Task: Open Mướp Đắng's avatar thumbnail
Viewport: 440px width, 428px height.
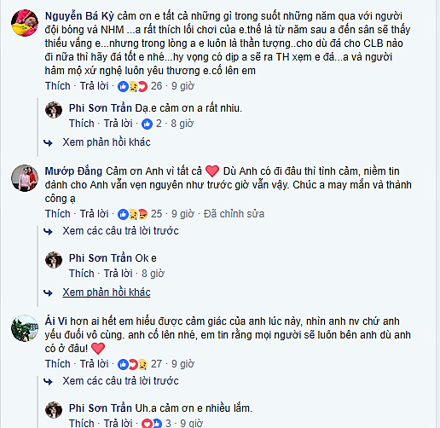Action: point(25,178)
